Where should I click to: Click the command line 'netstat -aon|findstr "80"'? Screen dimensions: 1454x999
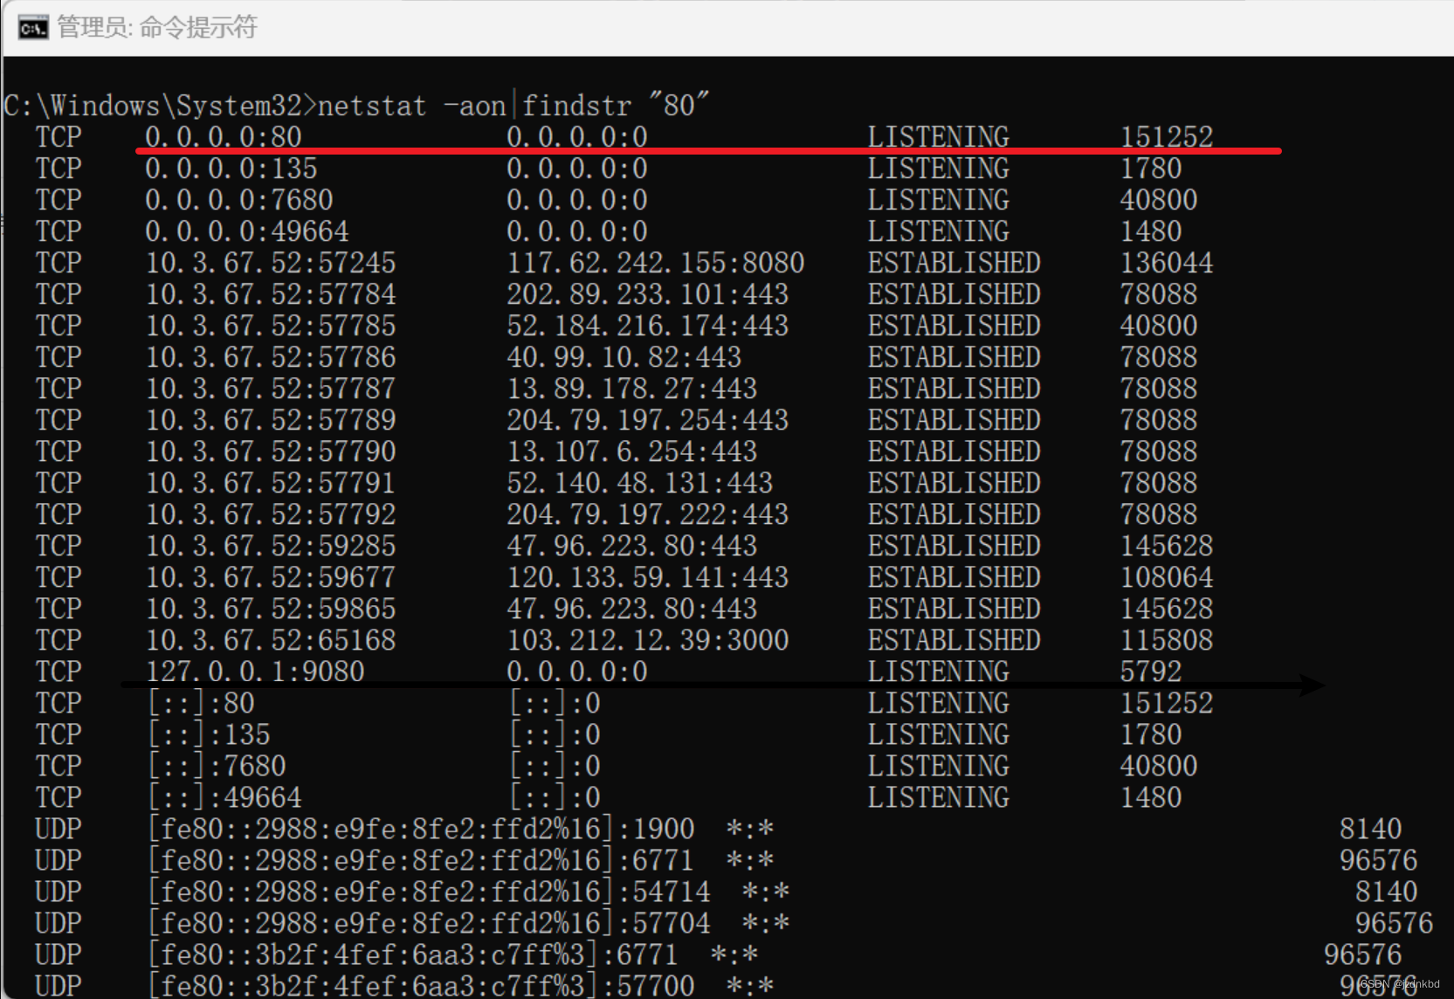(513, 106)
